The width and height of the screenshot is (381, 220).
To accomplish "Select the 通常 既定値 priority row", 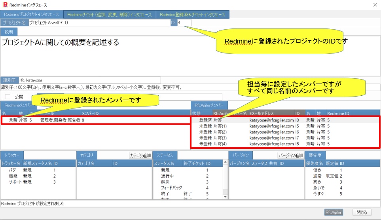I will click(x=343, y=176).
